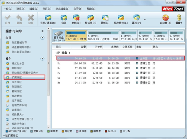Click the sidebar scrollbar down arrow
The width and height of the screenshot is (187, 139).
coord(49,127)
